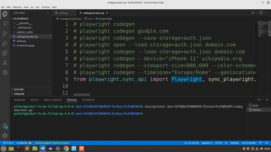Open Explorer Views and More Actions ellipsis

[47, 13]
